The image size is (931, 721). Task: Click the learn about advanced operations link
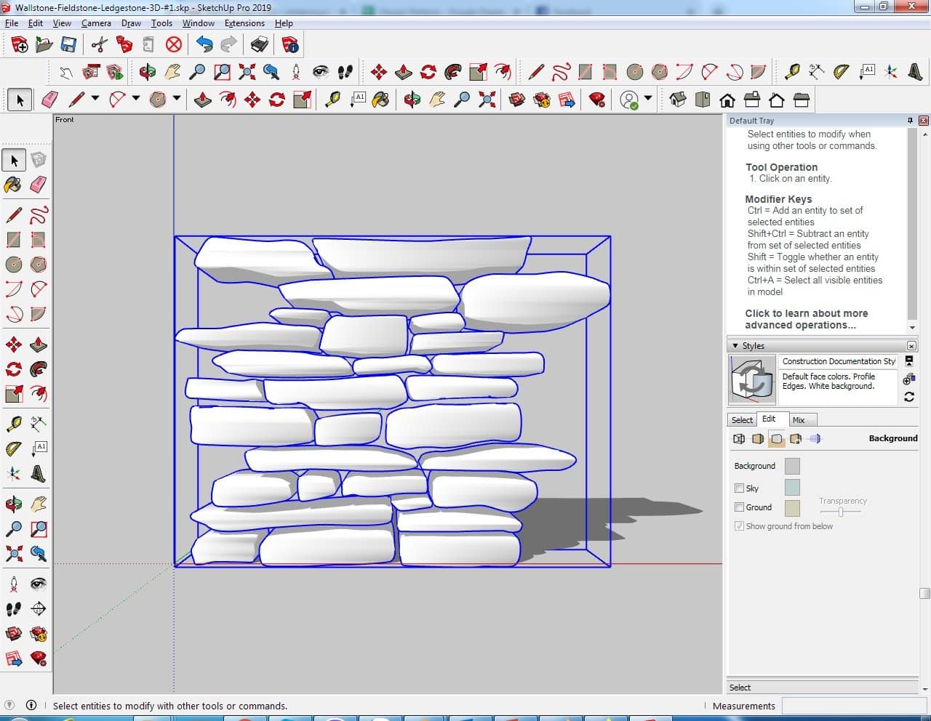click(x=806, y=319)
